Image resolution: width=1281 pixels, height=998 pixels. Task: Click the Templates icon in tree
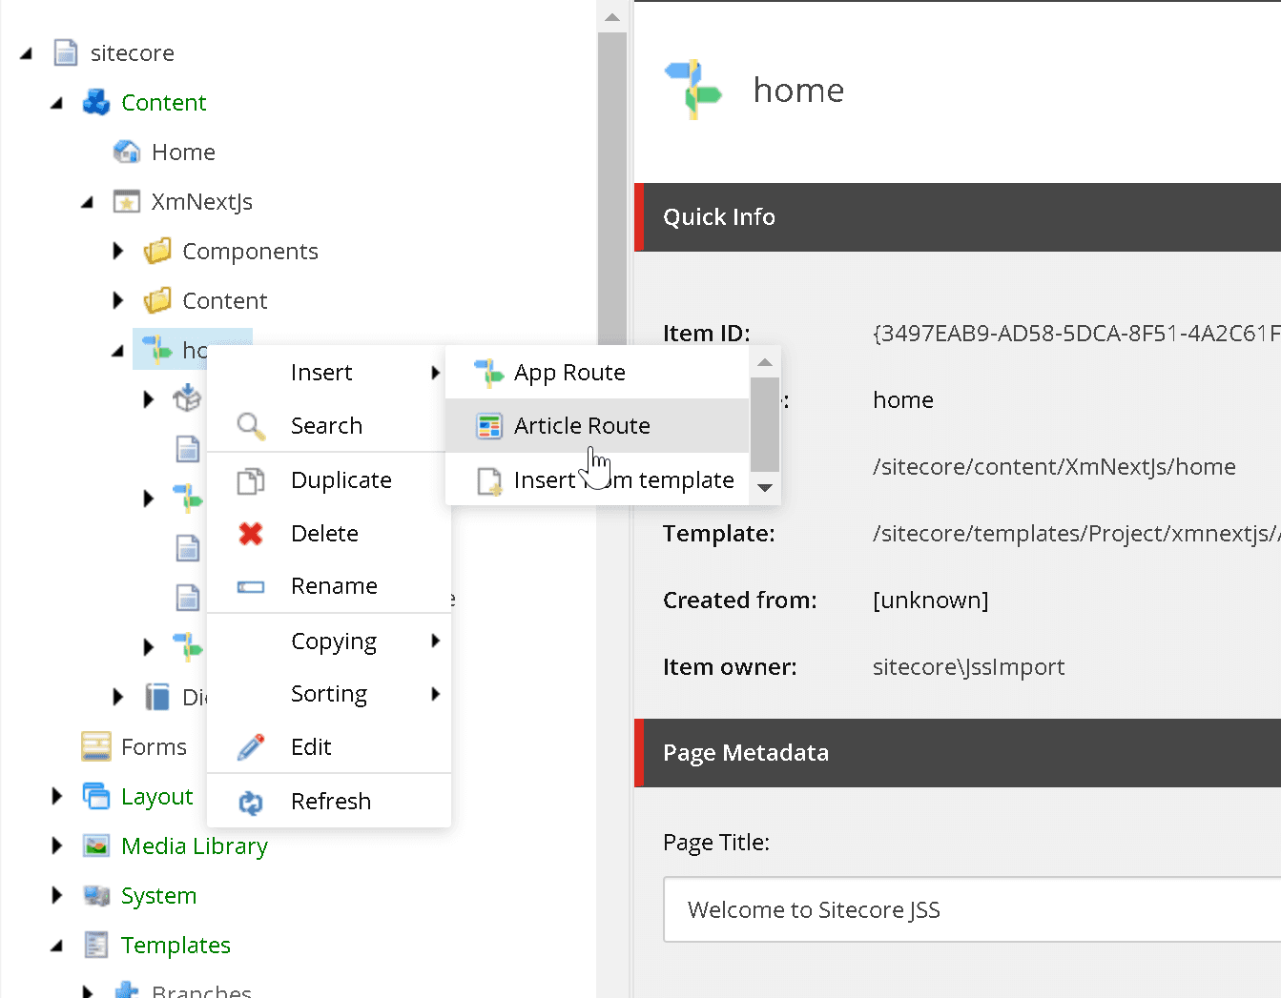pos(96,945)
